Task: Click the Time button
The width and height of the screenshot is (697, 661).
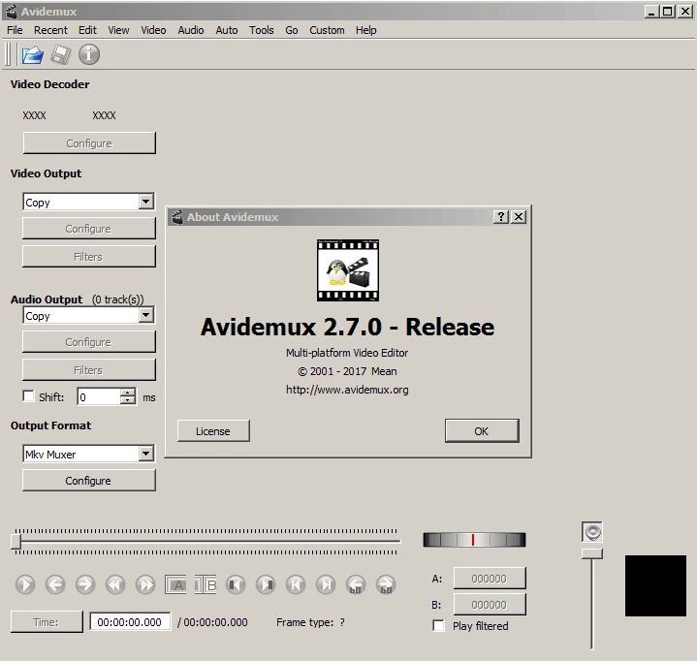Action: (47, 622)
